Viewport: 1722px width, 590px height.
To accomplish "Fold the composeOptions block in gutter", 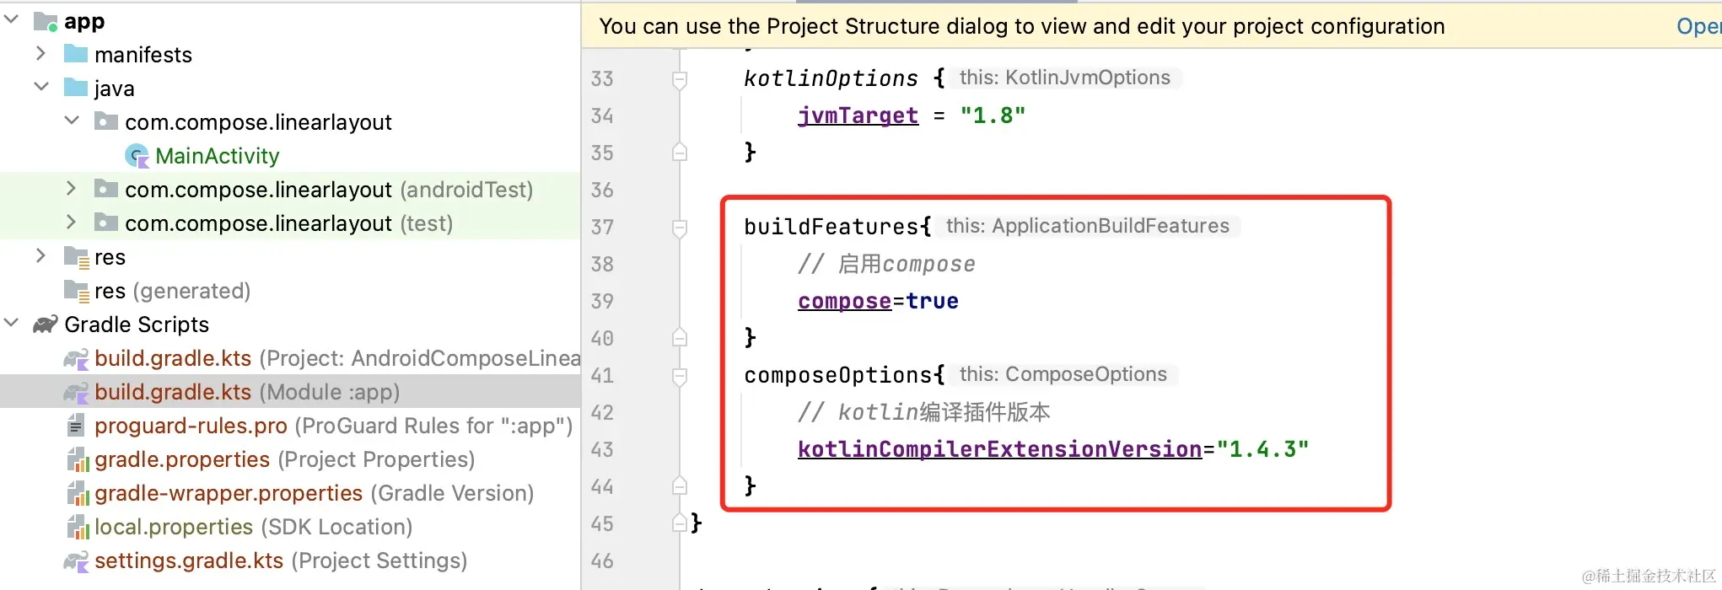I will tap(680, 376).
